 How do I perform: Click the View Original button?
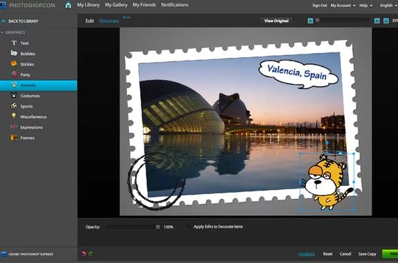(x=276, y=21)
